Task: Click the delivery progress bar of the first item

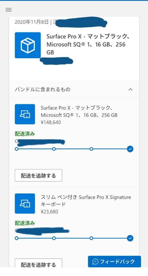Action: tap(73, 149)
